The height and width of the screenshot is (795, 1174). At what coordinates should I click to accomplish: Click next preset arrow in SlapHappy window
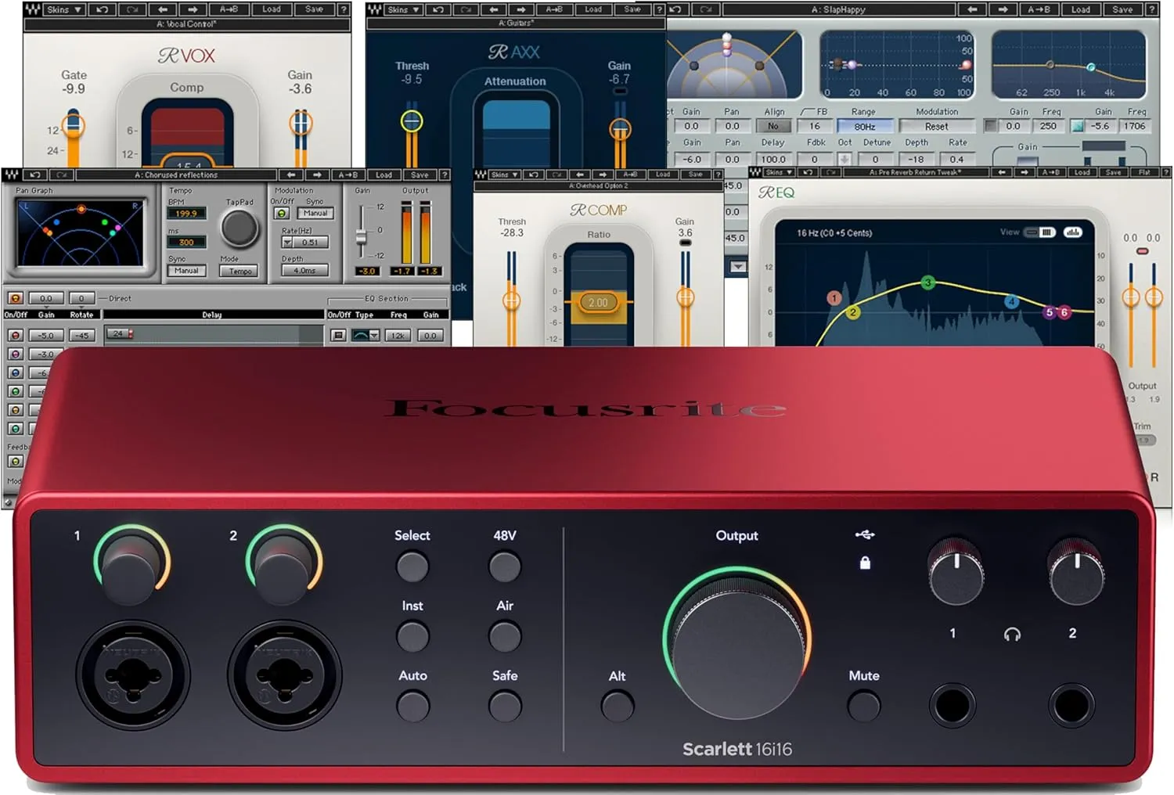tap(1003, 9)
